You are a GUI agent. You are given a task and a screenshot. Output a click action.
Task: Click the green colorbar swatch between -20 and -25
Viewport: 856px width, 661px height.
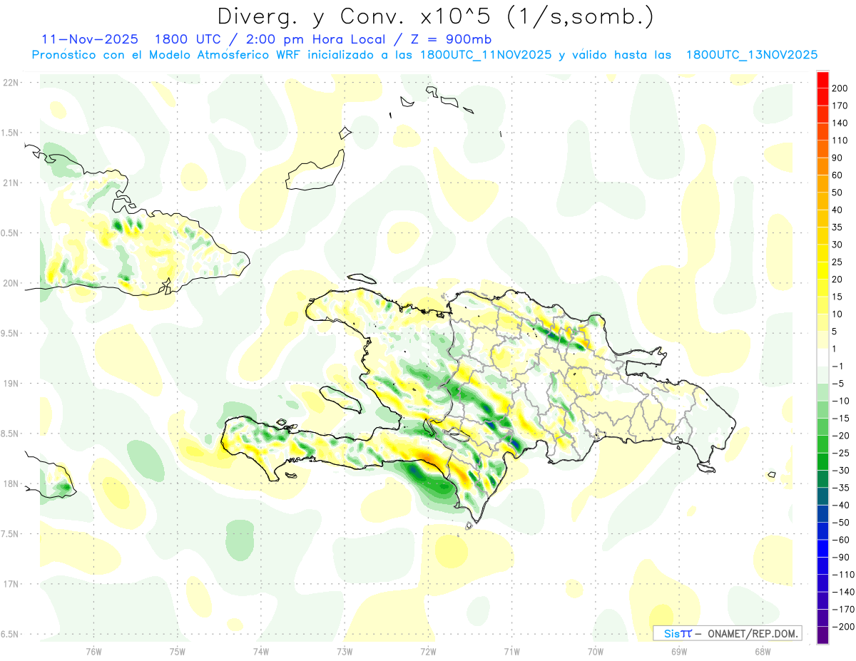pos(822,445)
